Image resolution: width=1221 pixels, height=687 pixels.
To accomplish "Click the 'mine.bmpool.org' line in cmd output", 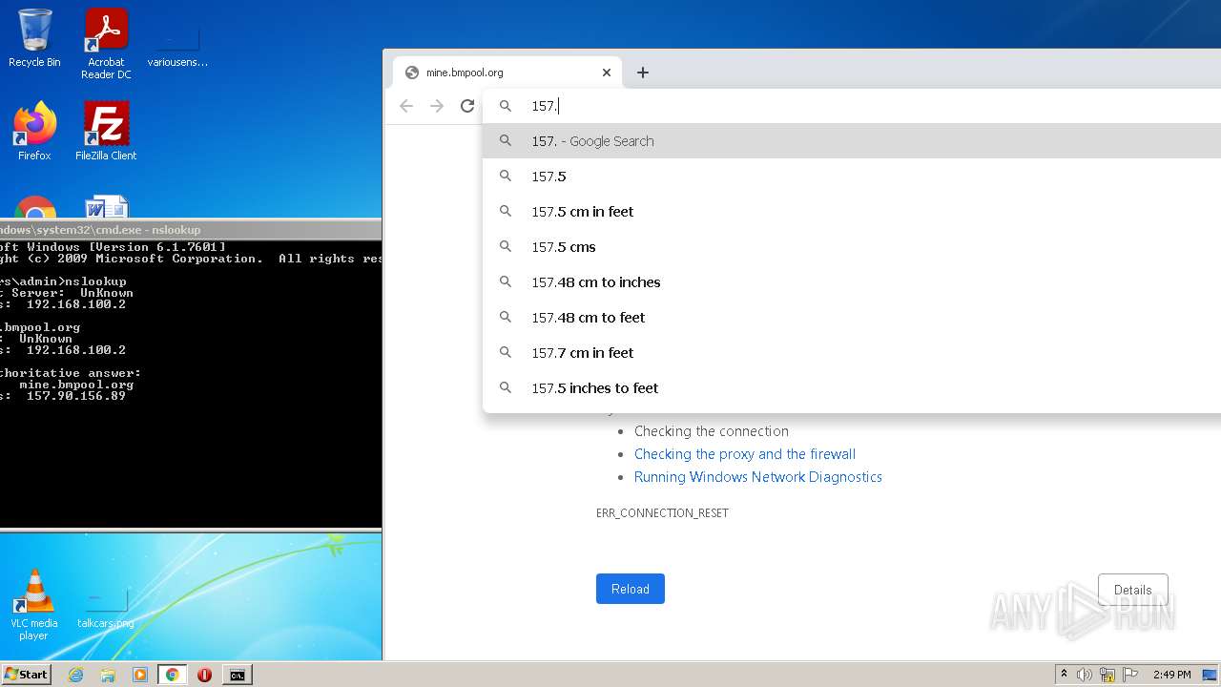I will [x=76, y=385].
